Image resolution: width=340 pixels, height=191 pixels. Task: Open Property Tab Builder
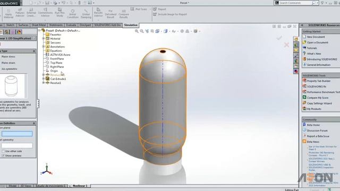click(319, 81)
